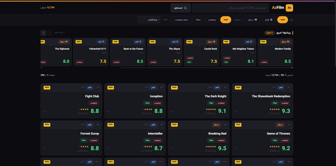Open the Inception title
This screenshot has width=336, height=166.
pyautogui.click(x=156, y=96)
